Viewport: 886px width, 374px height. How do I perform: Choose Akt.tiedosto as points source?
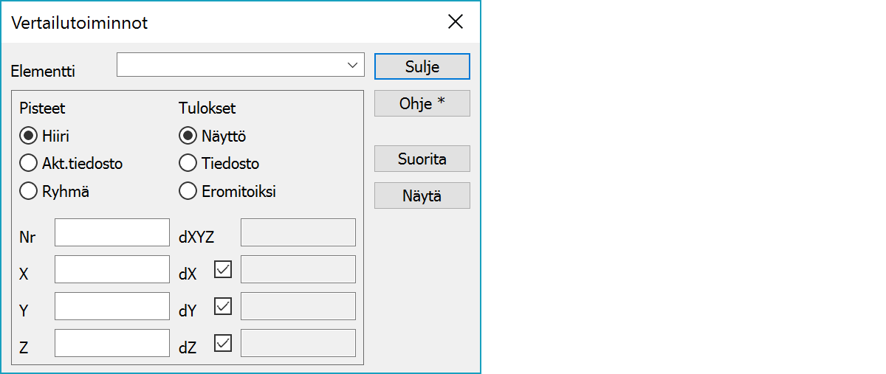(29, 163)
